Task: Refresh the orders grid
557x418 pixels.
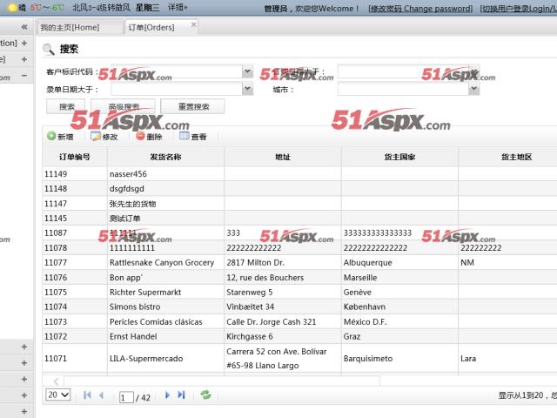Action: point(205,395)
